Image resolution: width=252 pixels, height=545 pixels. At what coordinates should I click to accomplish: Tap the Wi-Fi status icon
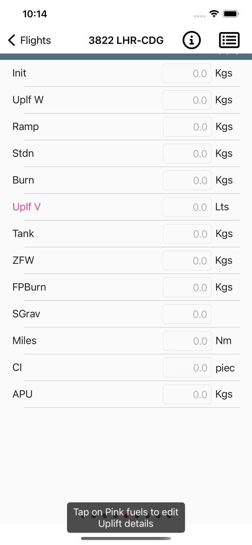coord(214,14)
